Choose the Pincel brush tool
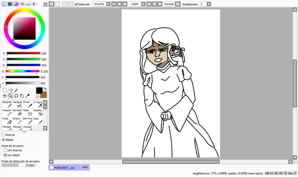298x177 pixels. click(x=28, y=104)
